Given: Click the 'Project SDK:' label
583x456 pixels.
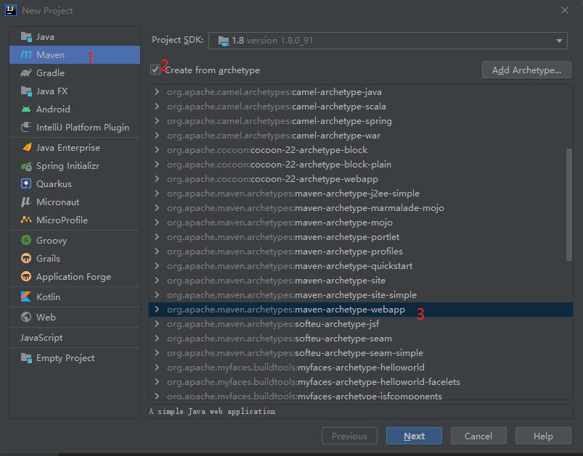Looking at the screenshot, I should point(177,40).
